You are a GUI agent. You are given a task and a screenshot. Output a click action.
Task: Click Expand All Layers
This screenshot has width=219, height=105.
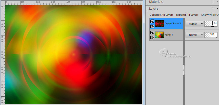click(x=187, y=15)
